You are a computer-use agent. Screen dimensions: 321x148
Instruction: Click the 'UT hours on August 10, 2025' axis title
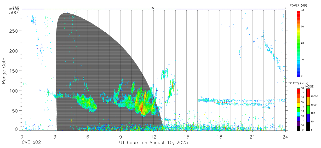point(153,143)
